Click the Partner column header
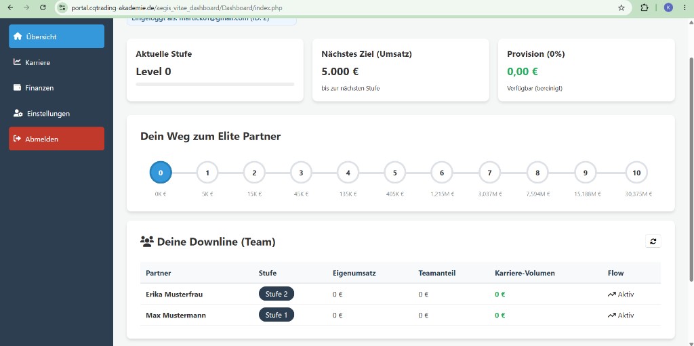 pyautogui.click(x=158, y=273)
